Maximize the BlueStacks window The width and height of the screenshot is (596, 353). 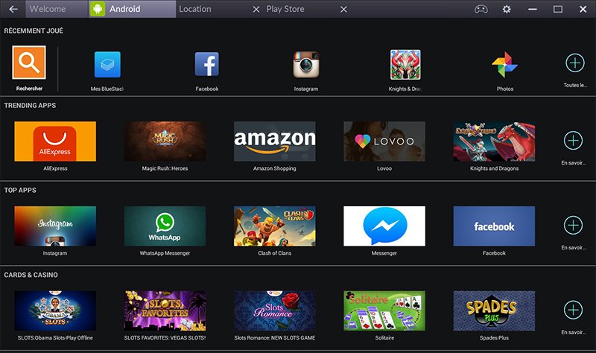557,9
